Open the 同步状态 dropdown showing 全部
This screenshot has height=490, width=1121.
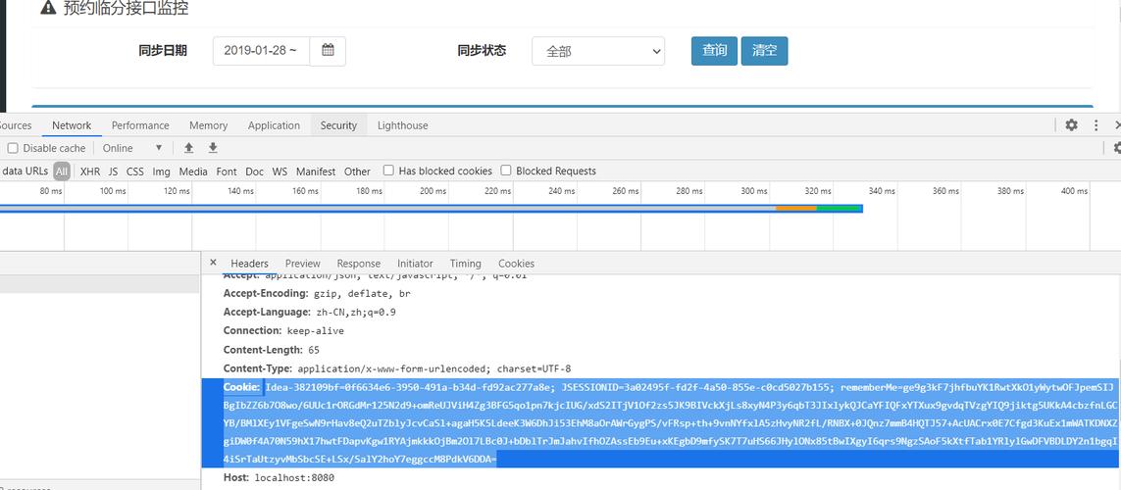coord(597,51)
